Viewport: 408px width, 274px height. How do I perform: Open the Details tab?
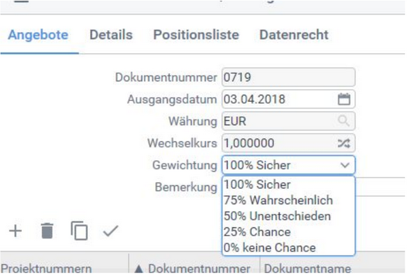click(111, 35)
